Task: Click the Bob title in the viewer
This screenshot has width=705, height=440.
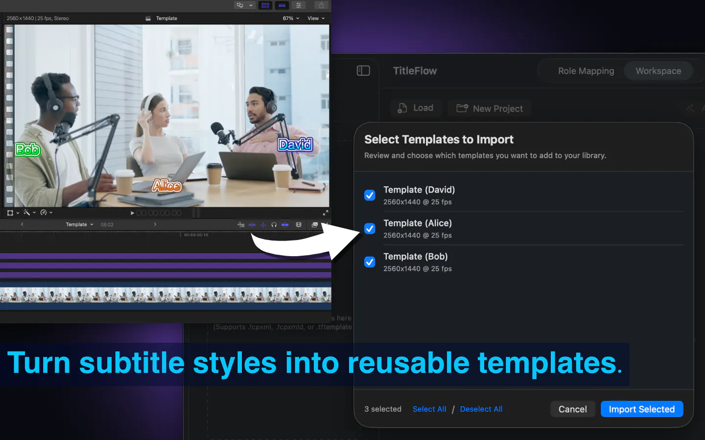Action: coord(28,150)
